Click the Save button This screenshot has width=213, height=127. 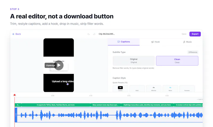coord(184,34)
